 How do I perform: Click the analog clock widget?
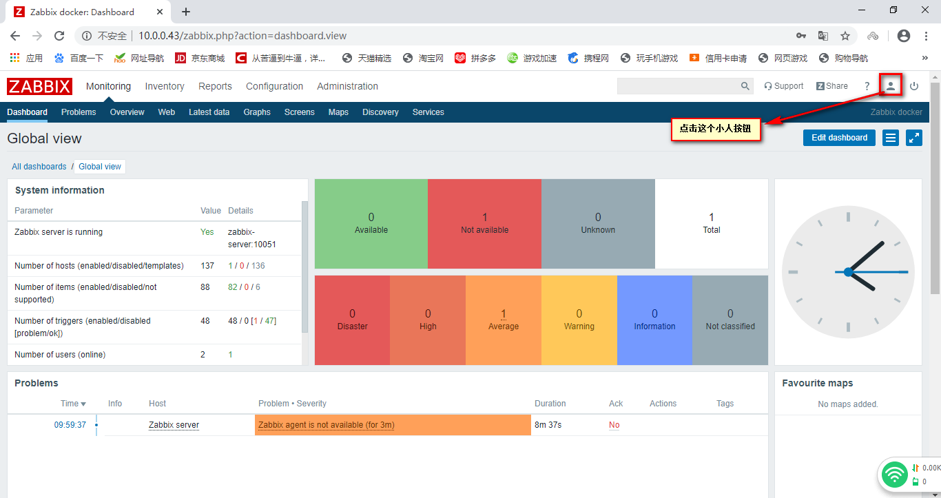(x=848, y=272)
